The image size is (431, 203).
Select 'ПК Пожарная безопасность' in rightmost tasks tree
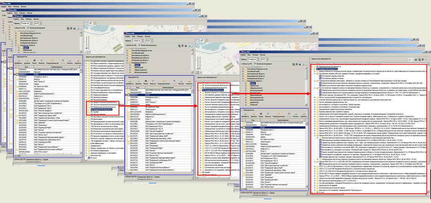(x=327, y=69)
